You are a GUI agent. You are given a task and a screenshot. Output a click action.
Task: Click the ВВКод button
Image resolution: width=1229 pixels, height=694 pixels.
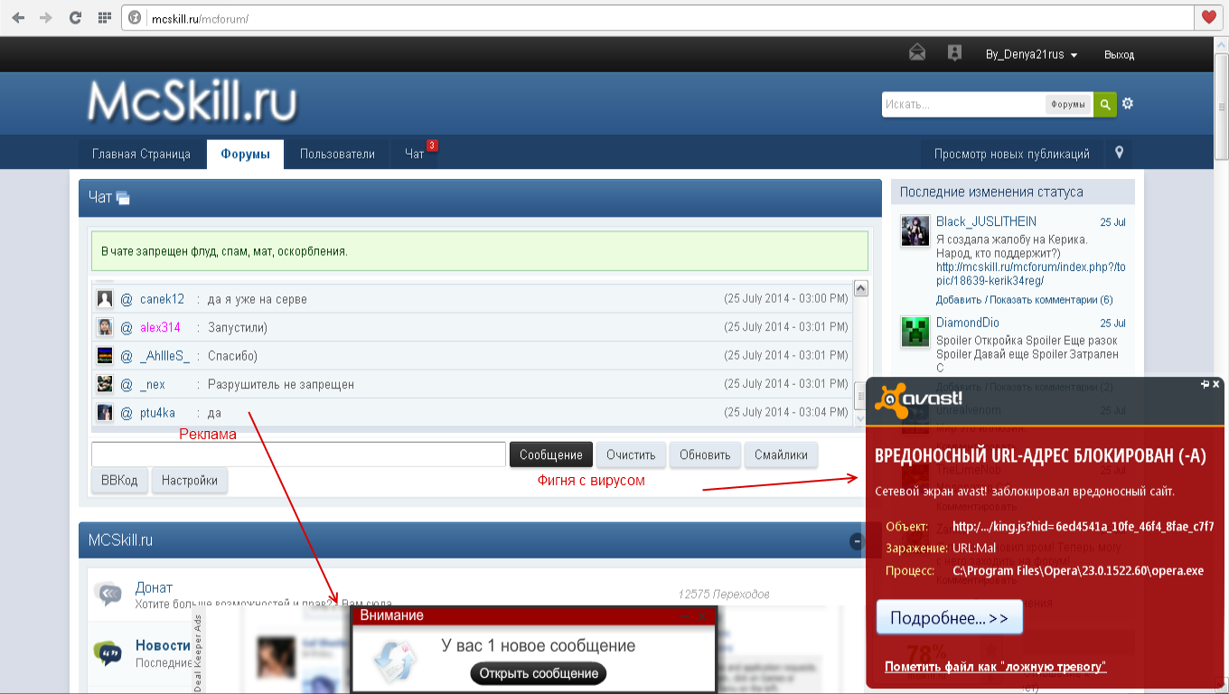(119, 481)
